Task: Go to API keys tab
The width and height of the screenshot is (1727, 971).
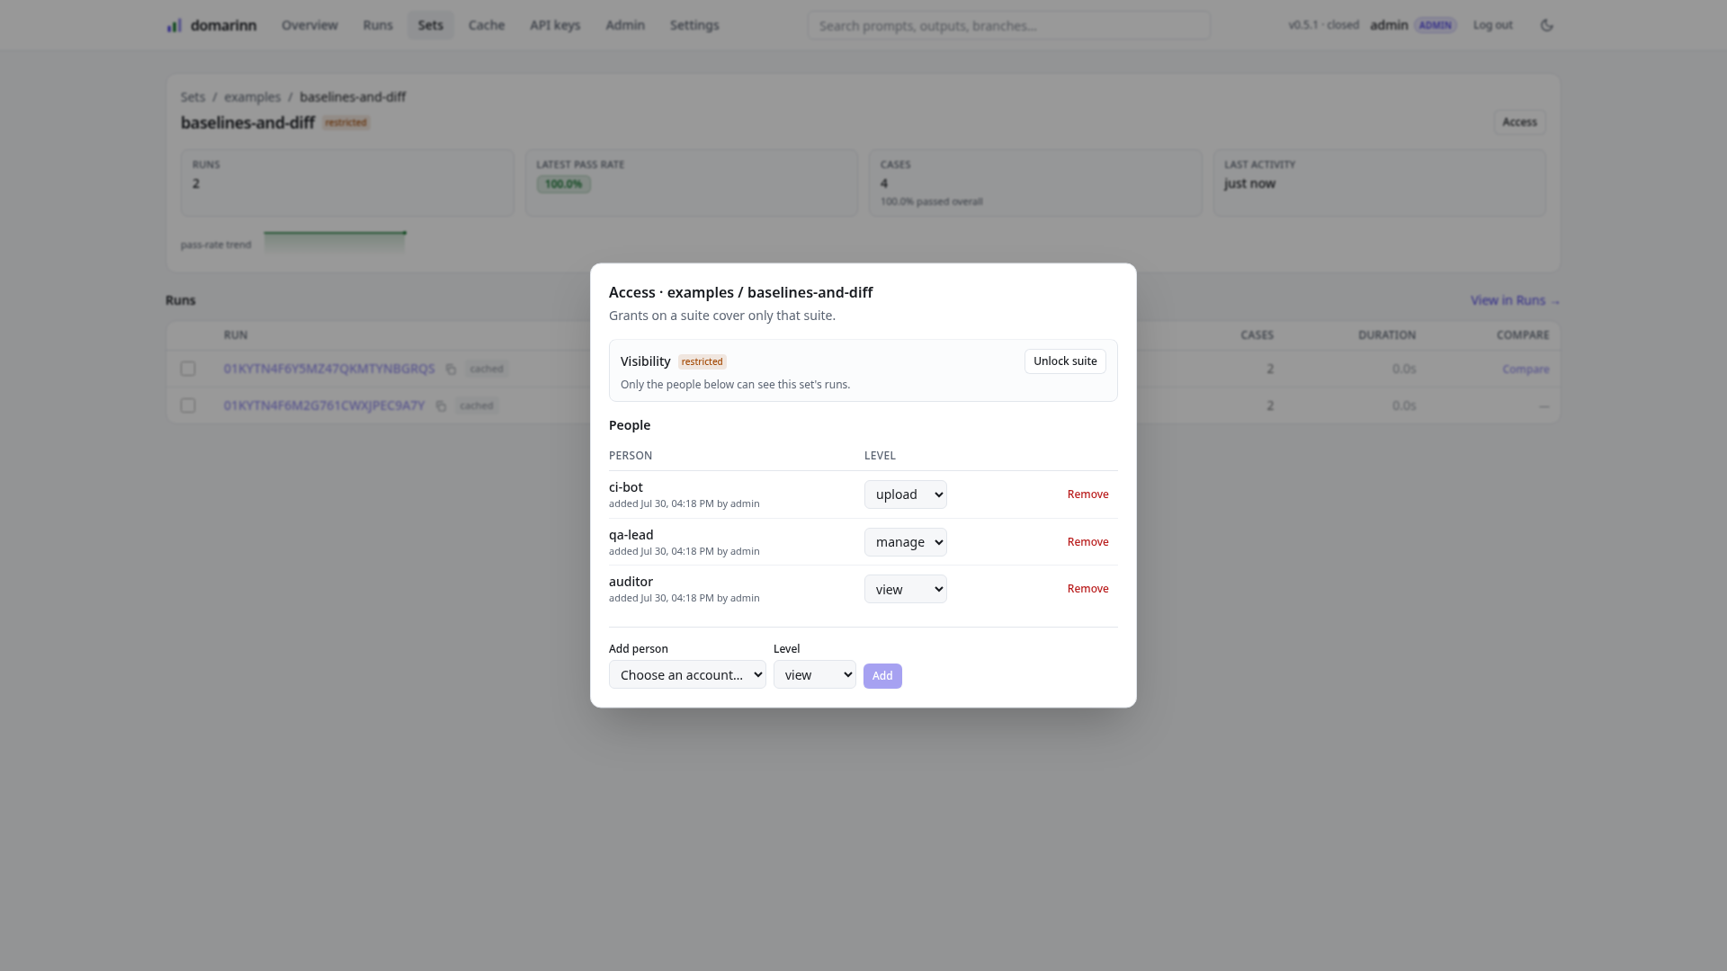Action: (x=555, y=25)
